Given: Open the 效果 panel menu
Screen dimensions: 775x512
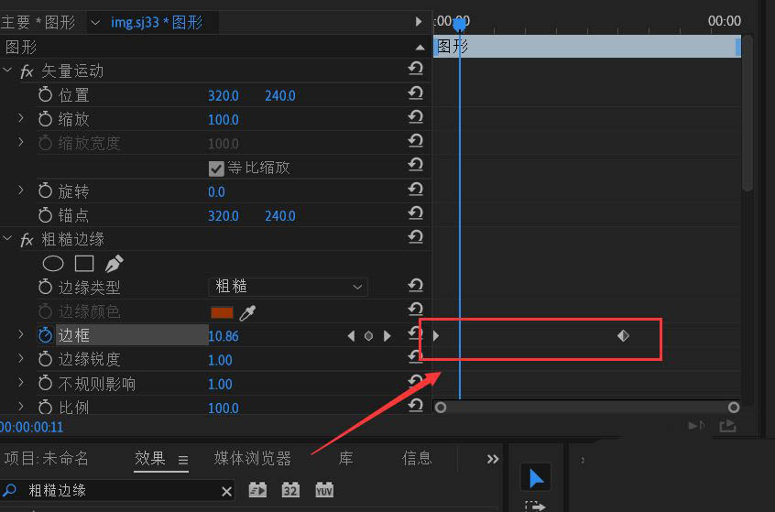Looking at the screenshot, I should [x=183, y=460].
